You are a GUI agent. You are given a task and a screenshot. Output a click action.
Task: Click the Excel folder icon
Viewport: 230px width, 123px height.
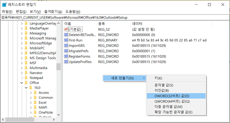coord(35,102)
